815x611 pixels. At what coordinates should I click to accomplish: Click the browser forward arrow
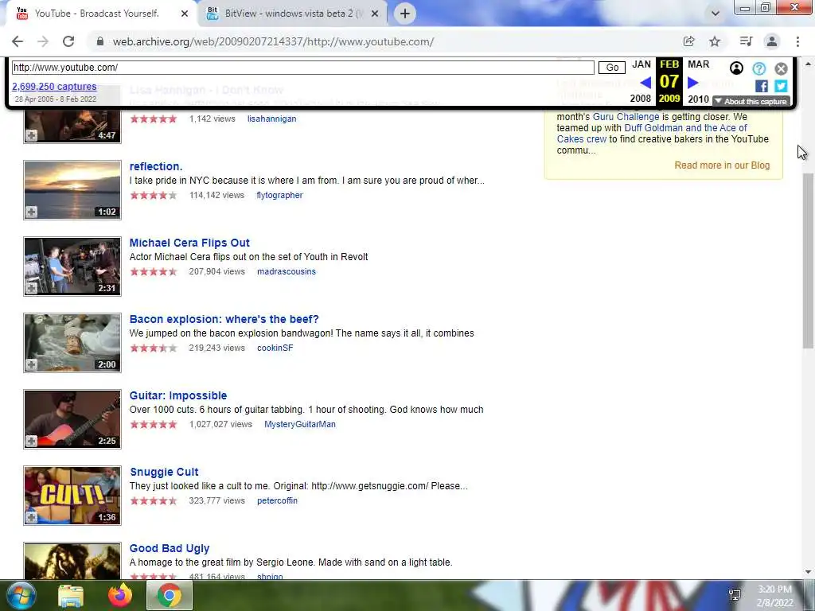click(43, 41)
